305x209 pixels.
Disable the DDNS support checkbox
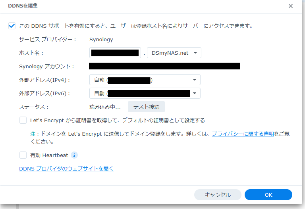click(12, 26)
